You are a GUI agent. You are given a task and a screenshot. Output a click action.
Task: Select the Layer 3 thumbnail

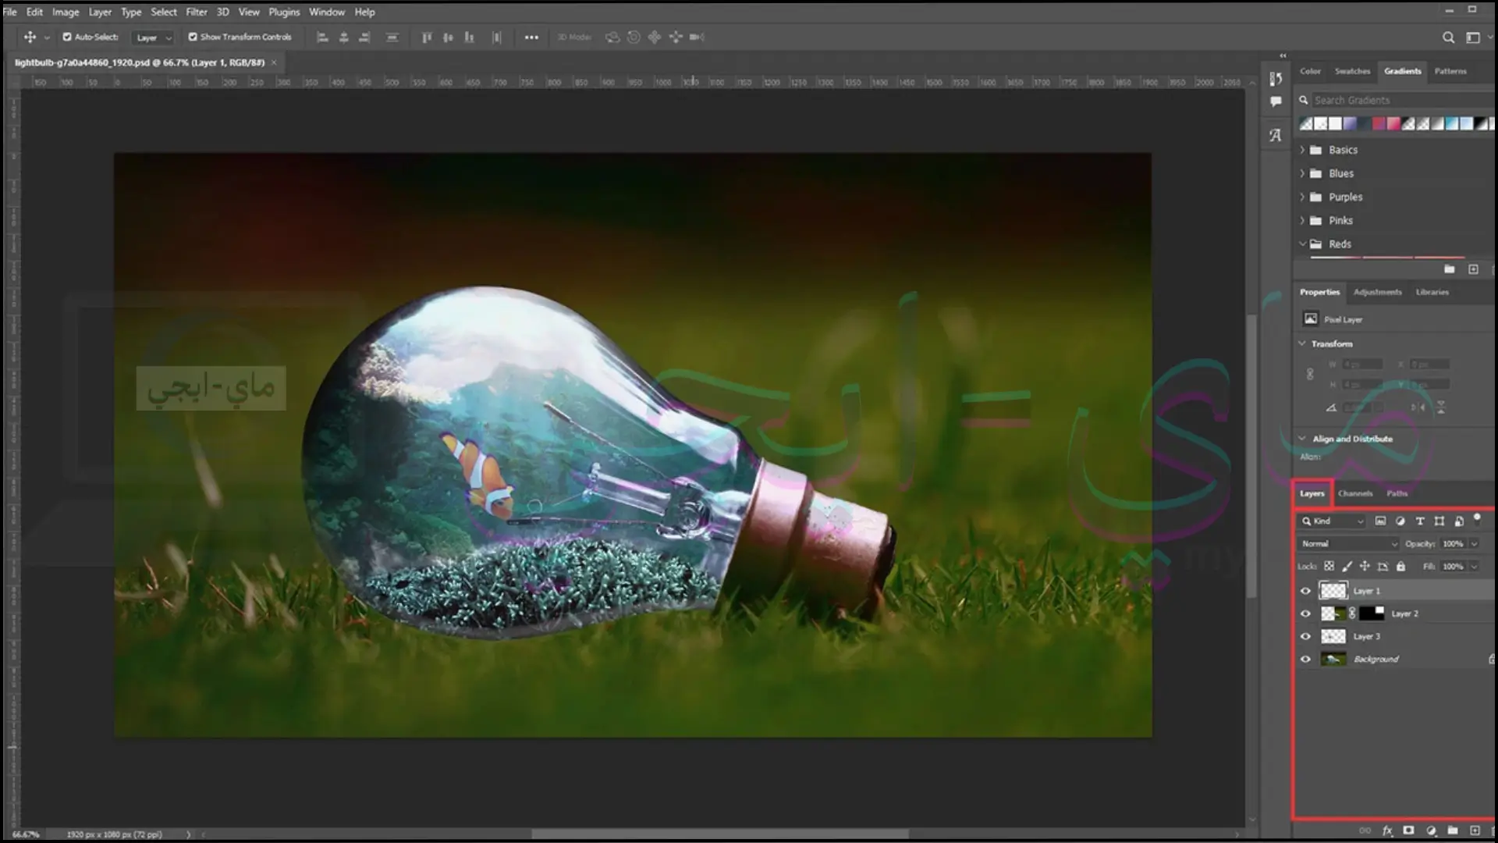[1333, 636]
